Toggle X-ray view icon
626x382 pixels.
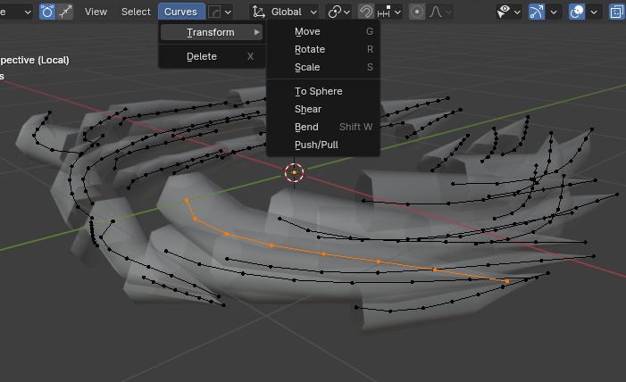[616, 12]
